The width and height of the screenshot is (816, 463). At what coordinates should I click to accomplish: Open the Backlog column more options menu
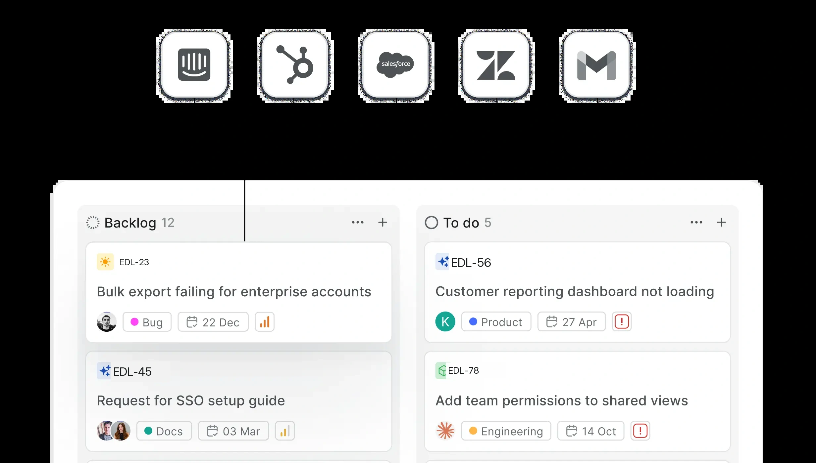(358, 223)
